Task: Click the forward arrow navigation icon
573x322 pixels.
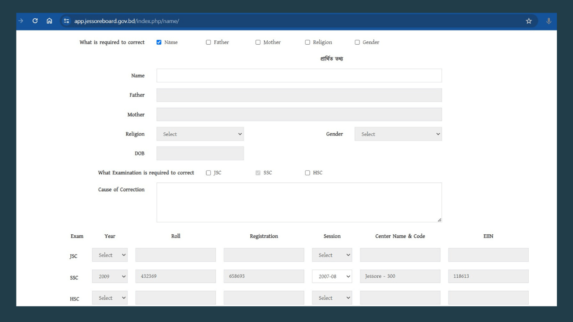Action: pyautogui.click(x=19, y=21)
